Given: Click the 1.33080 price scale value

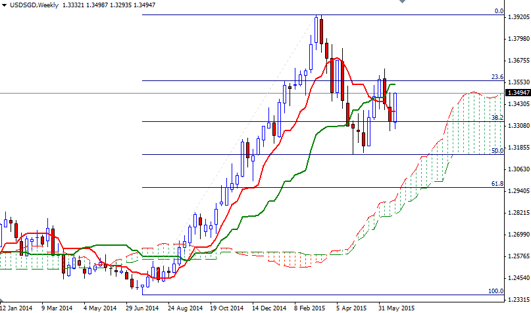Looking at the screenshot, I should (x=518, y=126).
